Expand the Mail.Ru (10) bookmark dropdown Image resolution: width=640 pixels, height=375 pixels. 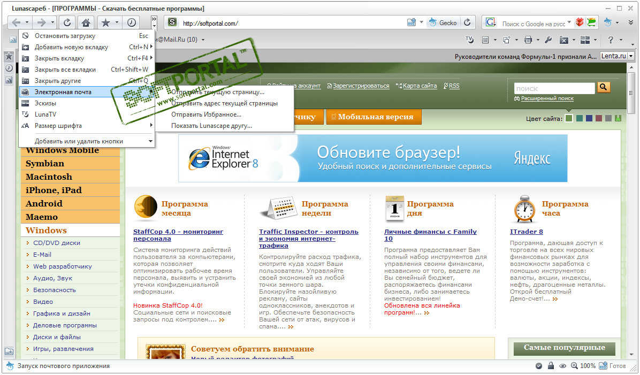click(203, 40)
